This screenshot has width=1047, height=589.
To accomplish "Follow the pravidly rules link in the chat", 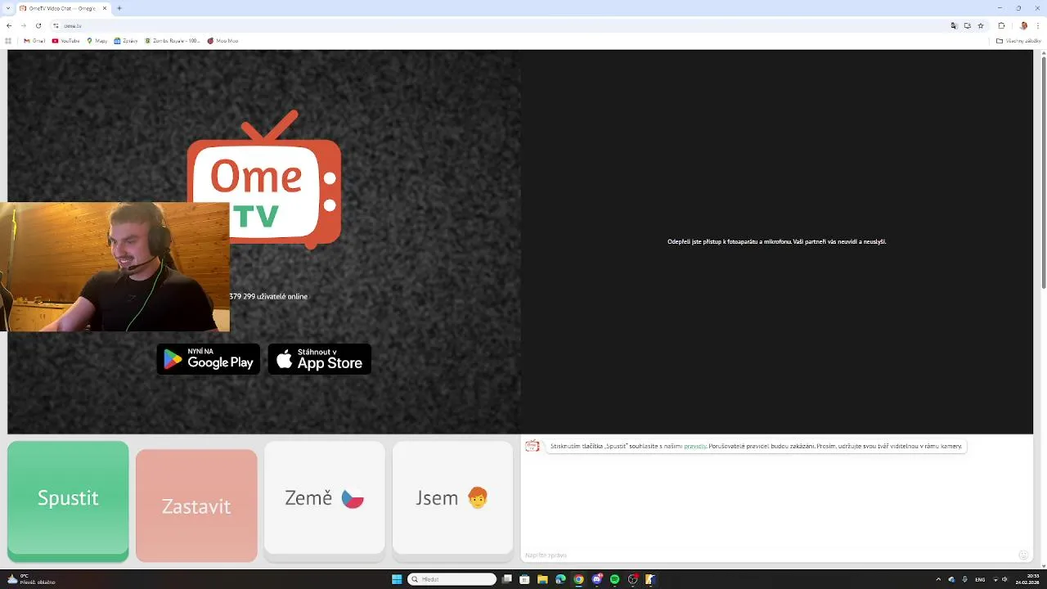I will tap(695, 447).
